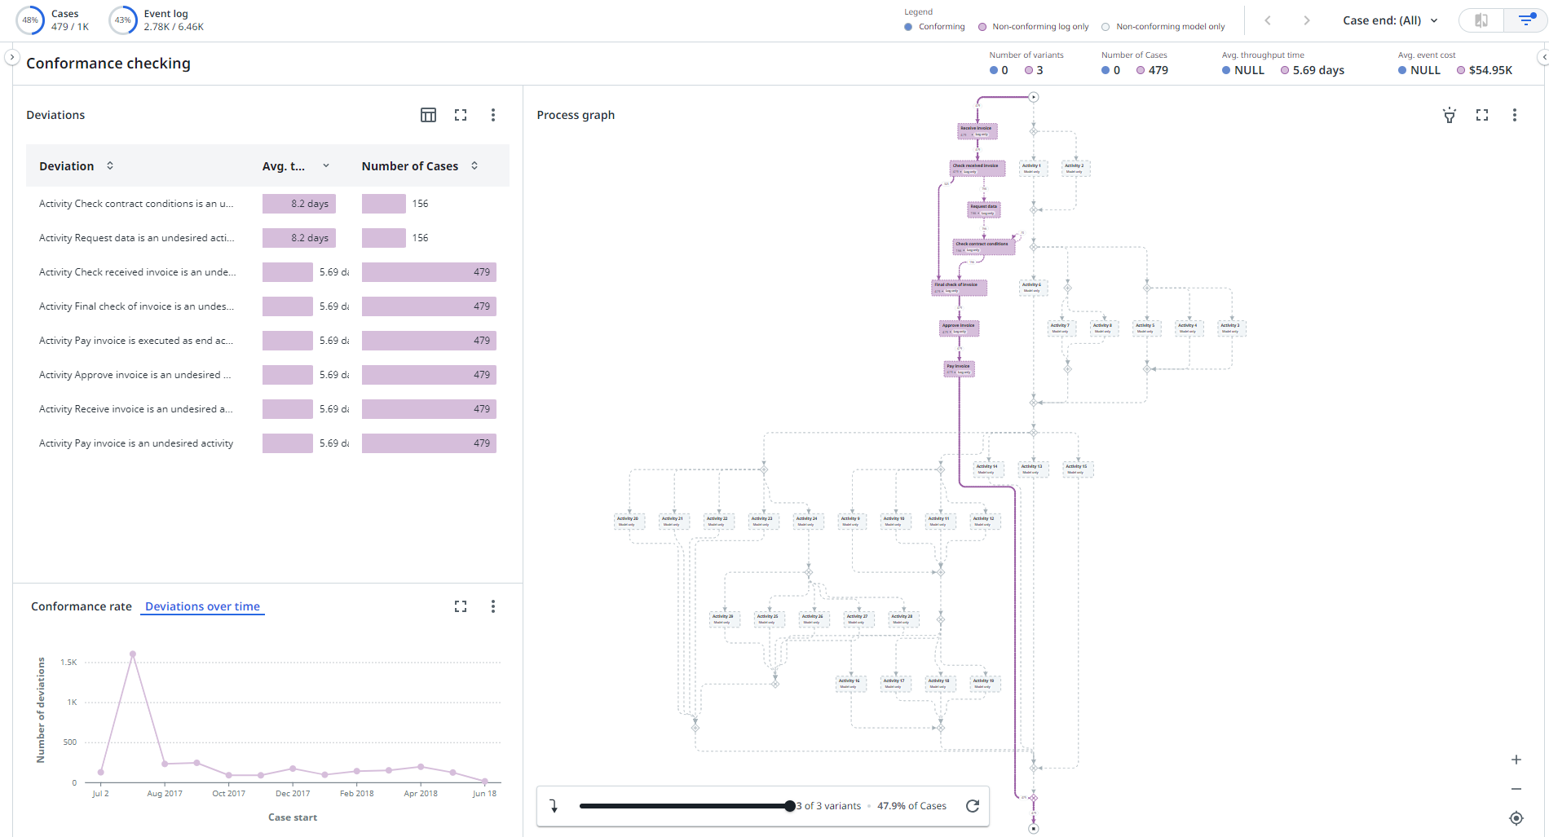Expand Process graph to fullscreen
This screenshot has width=1549, height=837.
[x=1482, y=115]
